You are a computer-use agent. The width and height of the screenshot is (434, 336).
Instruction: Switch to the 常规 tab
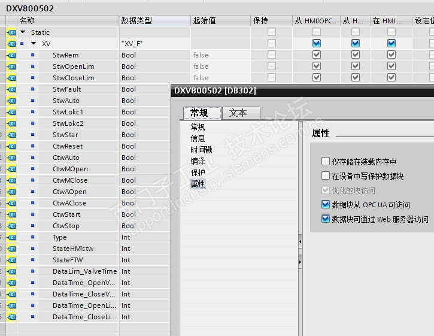[202, 113]
